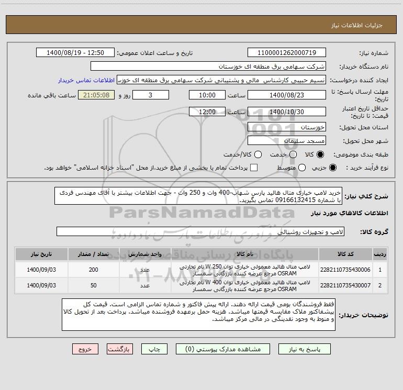Click the خروج exit button
The image size is (403, 390).
(85, 349)
